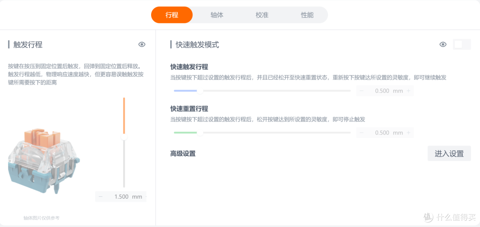This screenshot has width=480, height=227.
Task: Open the 性能 tab
Action: [x=307, y=15]
